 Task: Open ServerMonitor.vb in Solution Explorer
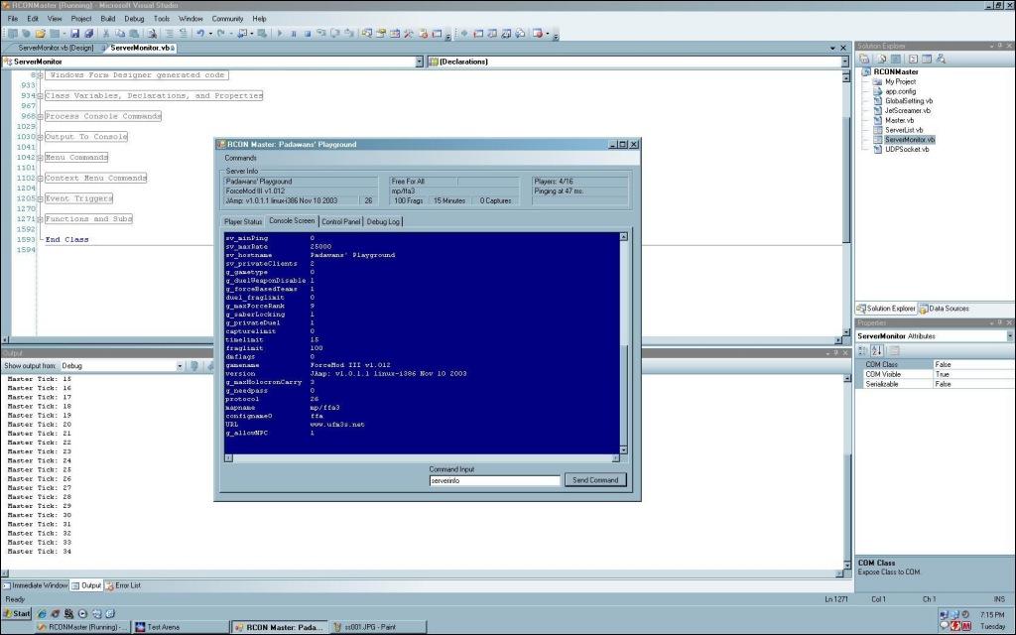pos(910,140)
